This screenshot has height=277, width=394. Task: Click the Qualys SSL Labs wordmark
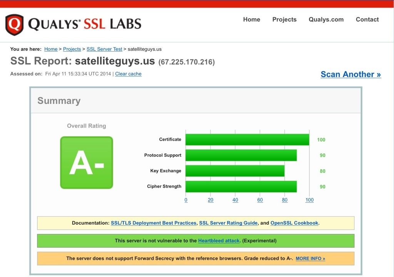85,24
